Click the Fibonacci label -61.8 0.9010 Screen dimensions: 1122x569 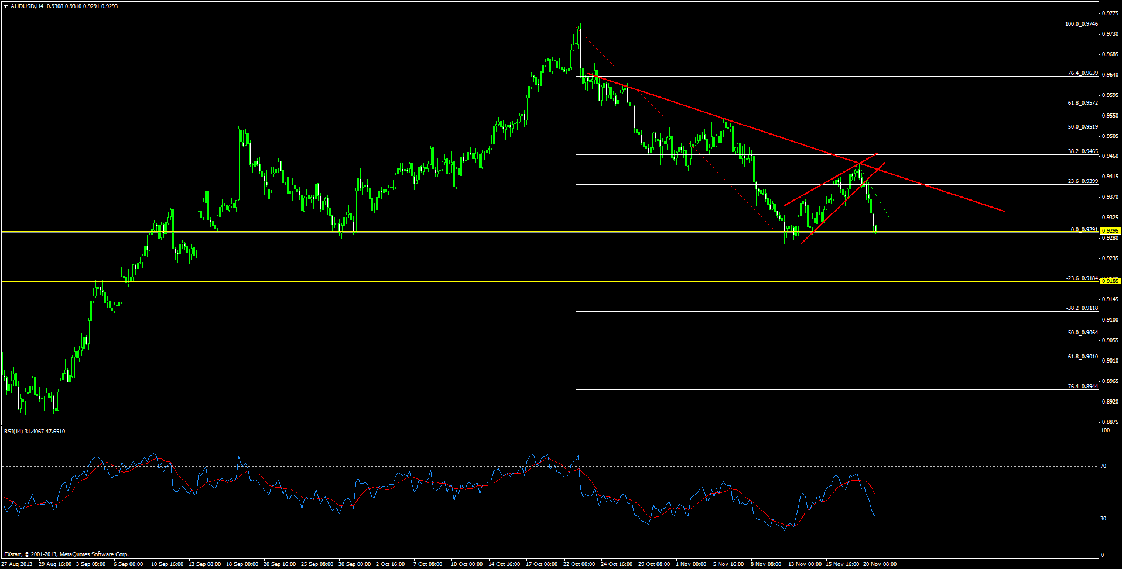(x=1082, y=357)
